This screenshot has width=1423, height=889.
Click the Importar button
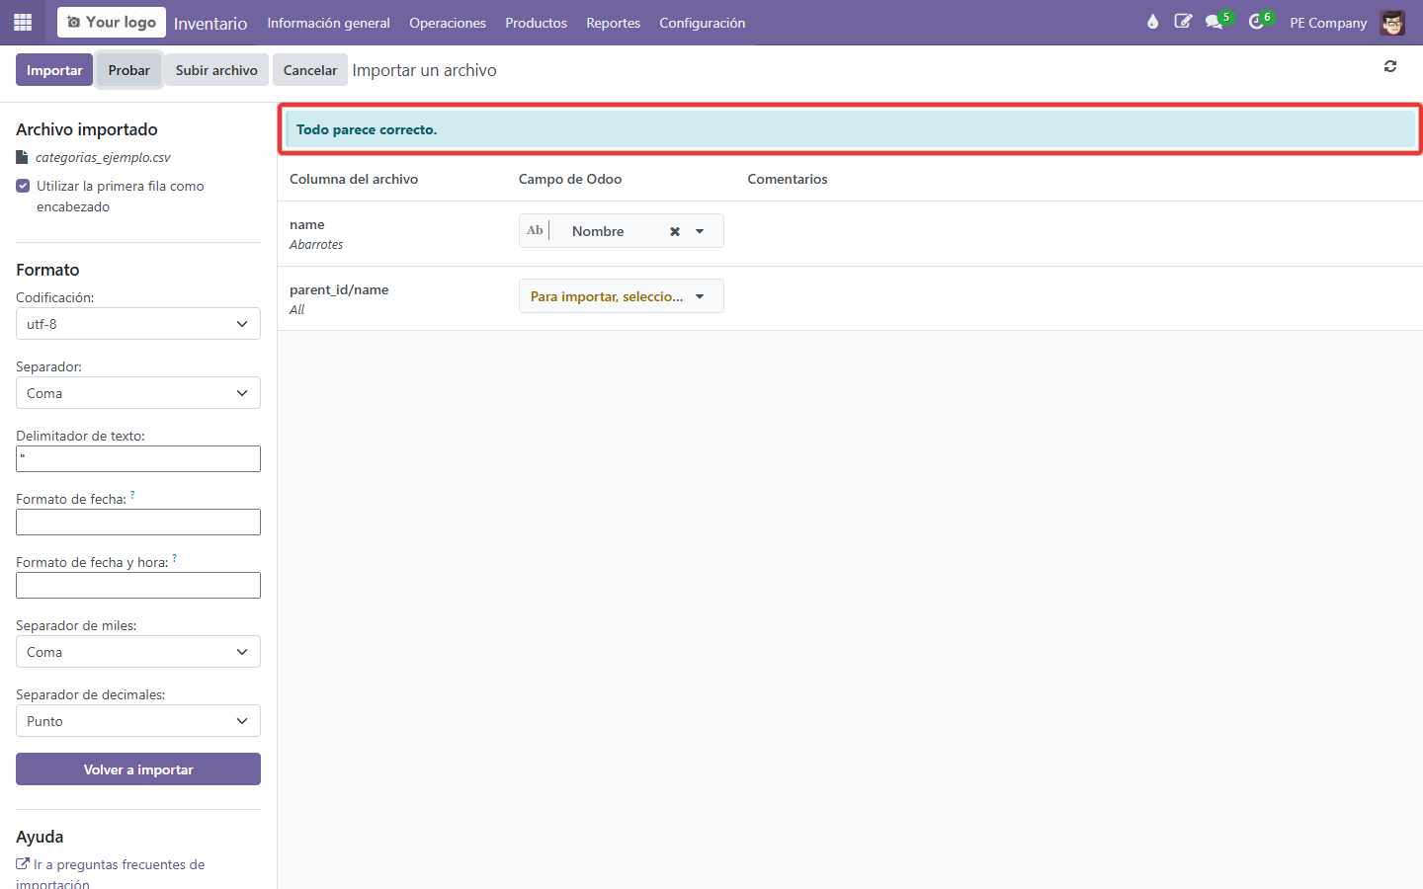coord(54,70)
